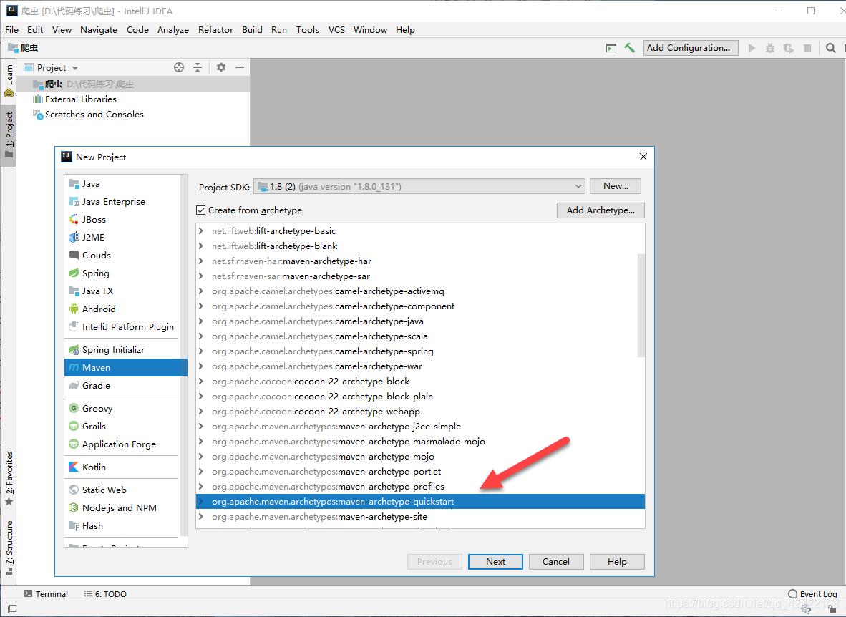The width and height of the screenshot is (846, 617).
Task: Click Locate target crosshair icon in Project panel
Action: pos(179,67)
